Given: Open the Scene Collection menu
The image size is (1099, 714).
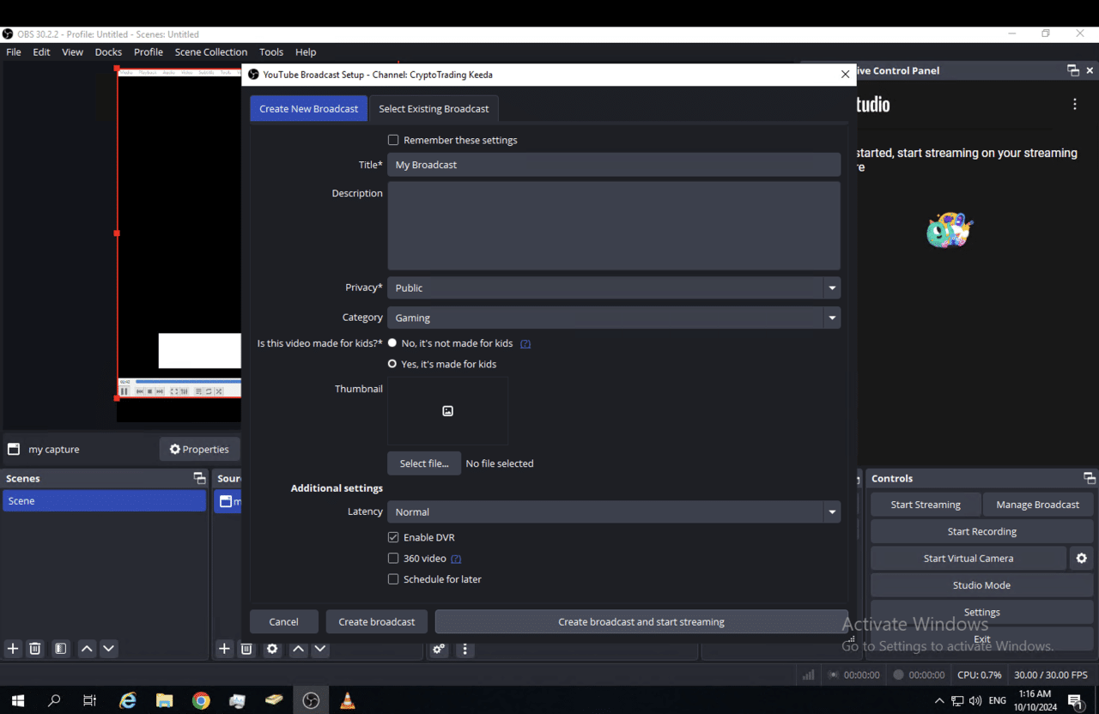Looking at the screenshot, I should click(210, 51).
